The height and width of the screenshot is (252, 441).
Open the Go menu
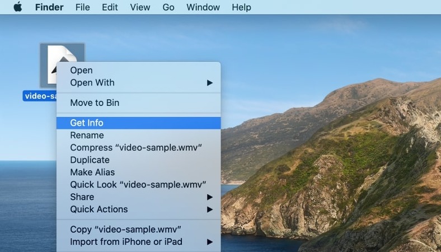coord(168,7)
